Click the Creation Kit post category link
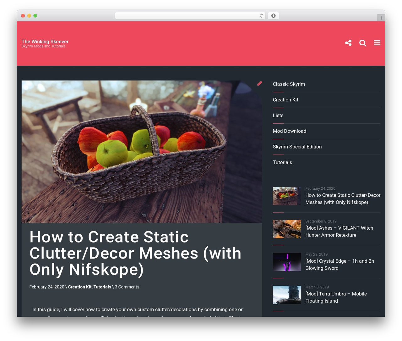 click(80, 287)
